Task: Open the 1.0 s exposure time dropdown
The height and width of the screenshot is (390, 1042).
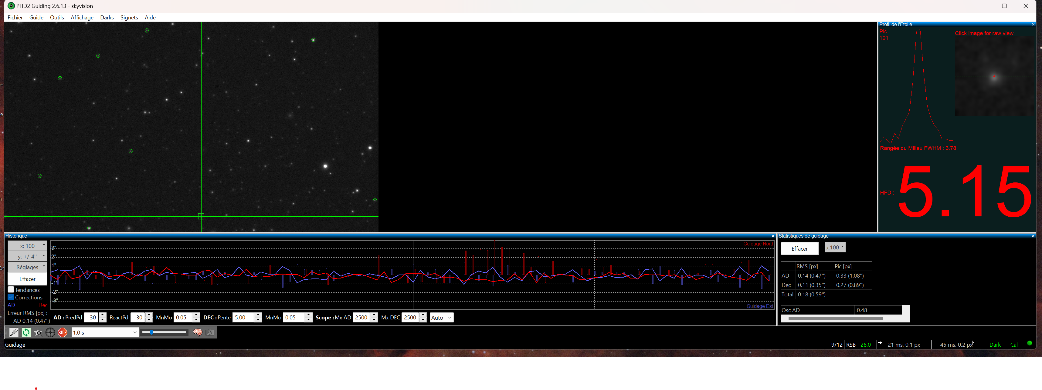Action: [105, 332]
